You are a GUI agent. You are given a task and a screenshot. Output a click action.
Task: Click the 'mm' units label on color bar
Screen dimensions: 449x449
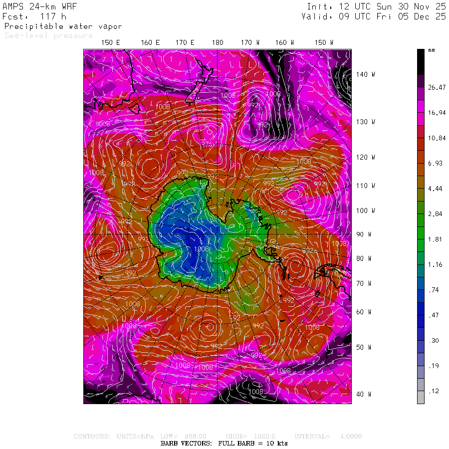[x=432, y=50]
